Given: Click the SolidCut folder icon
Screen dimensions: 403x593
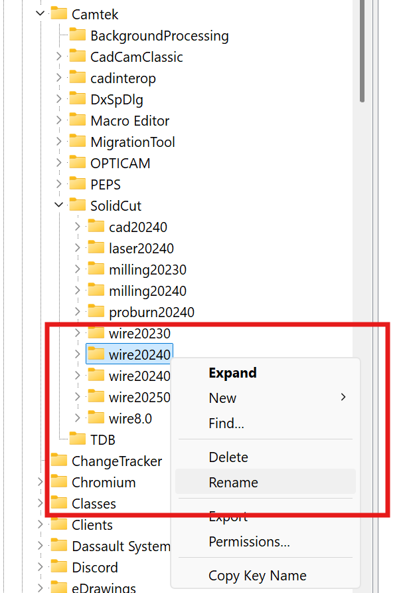Looking at the screenshot, I should coord(78,205).
